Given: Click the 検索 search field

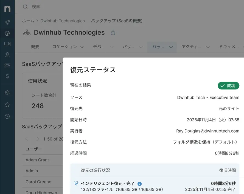Looking at the screenshot, I should (x=36, y=7).
